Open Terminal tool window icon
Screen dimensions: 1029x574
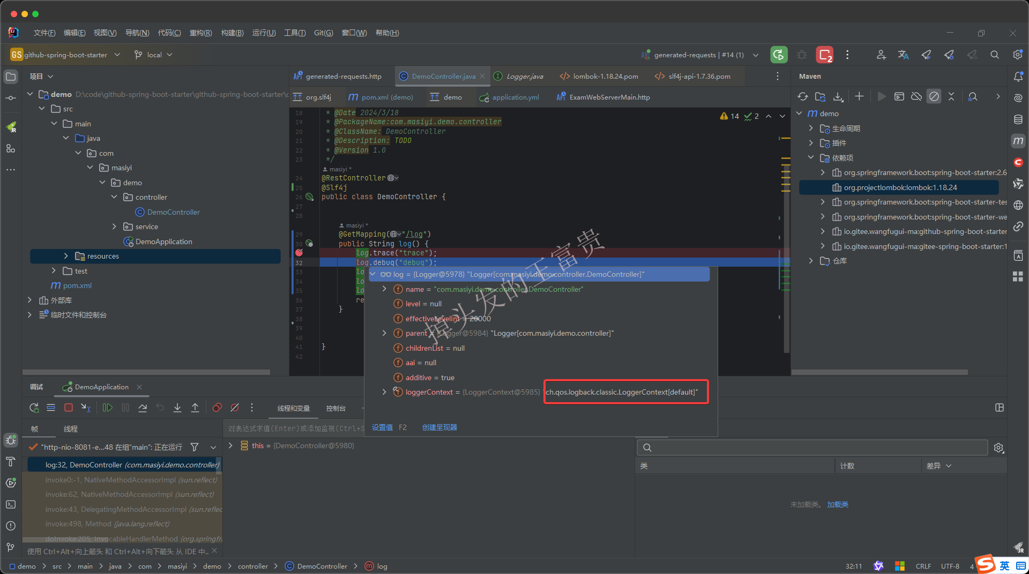11,504
